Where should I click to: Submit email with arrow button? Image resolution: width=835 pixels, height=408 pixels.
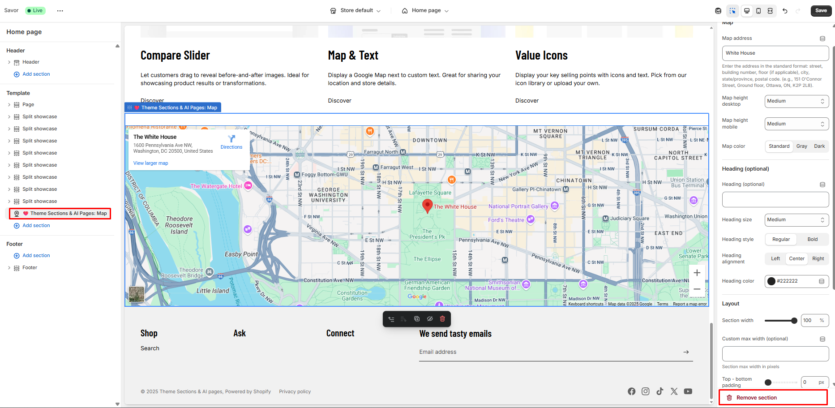[x=686, y=352]
